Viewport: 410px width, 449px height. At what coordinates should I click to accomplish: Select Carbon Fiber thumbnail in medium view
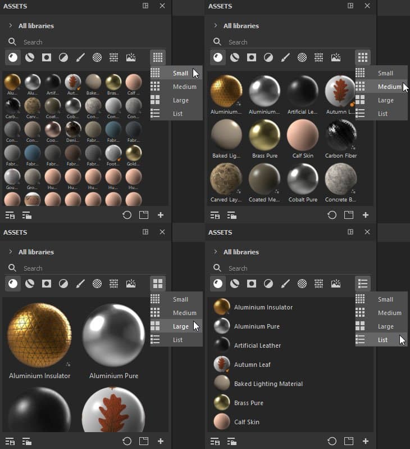341,135
